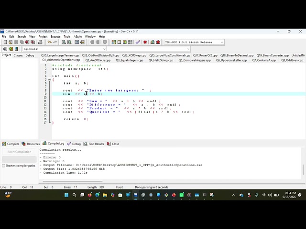
Task: Open the Tools menu
Action: [x=67, y=37]
